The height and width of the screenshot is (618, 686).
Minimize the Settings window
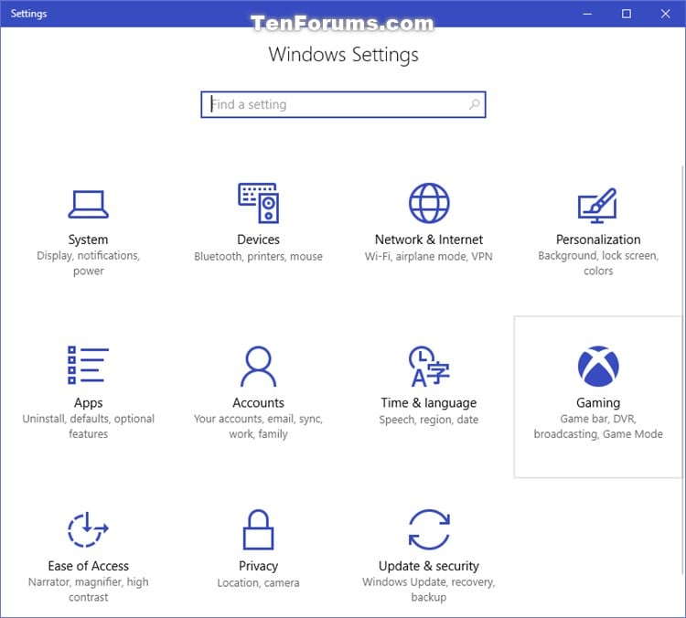pyautogui.click(x=587, y=14)
